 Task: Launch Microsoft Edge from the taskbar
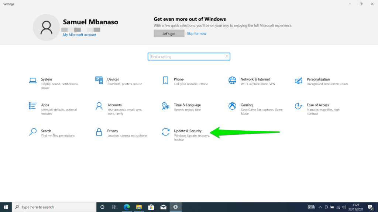point(127,207)
